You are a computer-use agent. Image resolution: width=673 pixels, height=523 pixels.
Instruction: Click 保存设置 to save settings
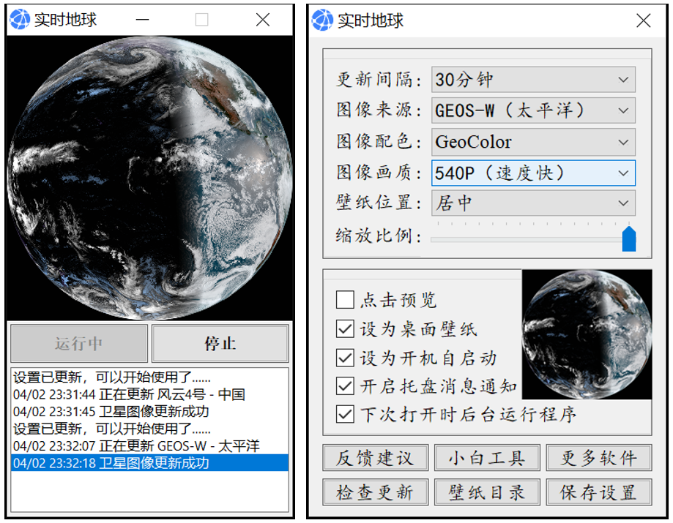599,492
